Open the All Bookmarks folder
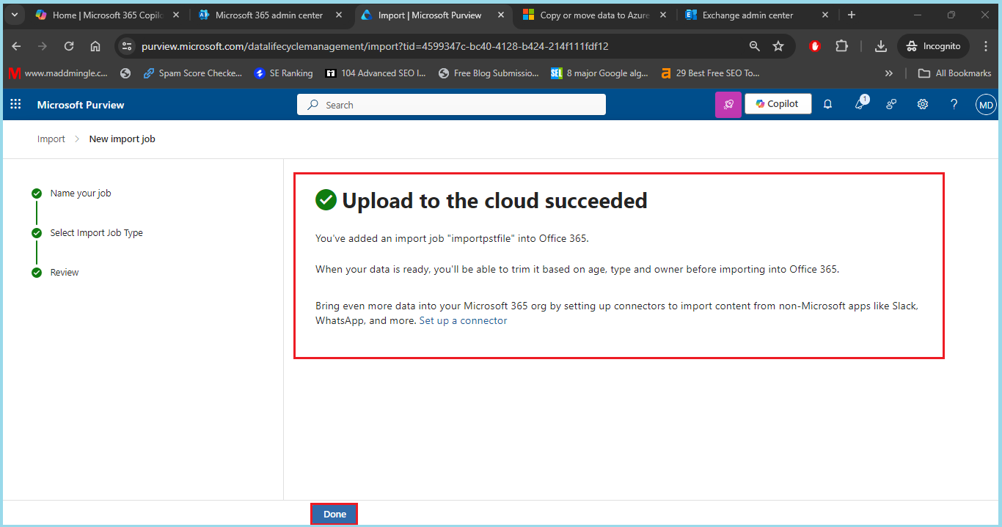The image size is (1002, 527). tap(954, 73)
